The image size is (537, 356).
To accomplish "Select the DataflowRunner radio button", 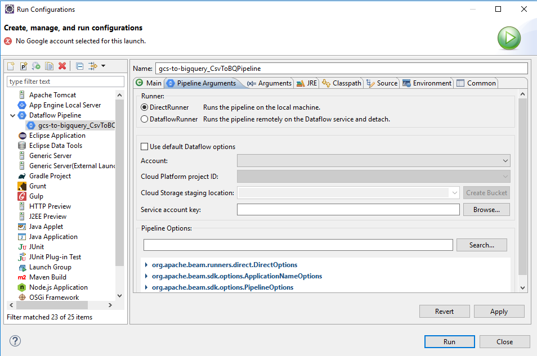I will [145, 119].
